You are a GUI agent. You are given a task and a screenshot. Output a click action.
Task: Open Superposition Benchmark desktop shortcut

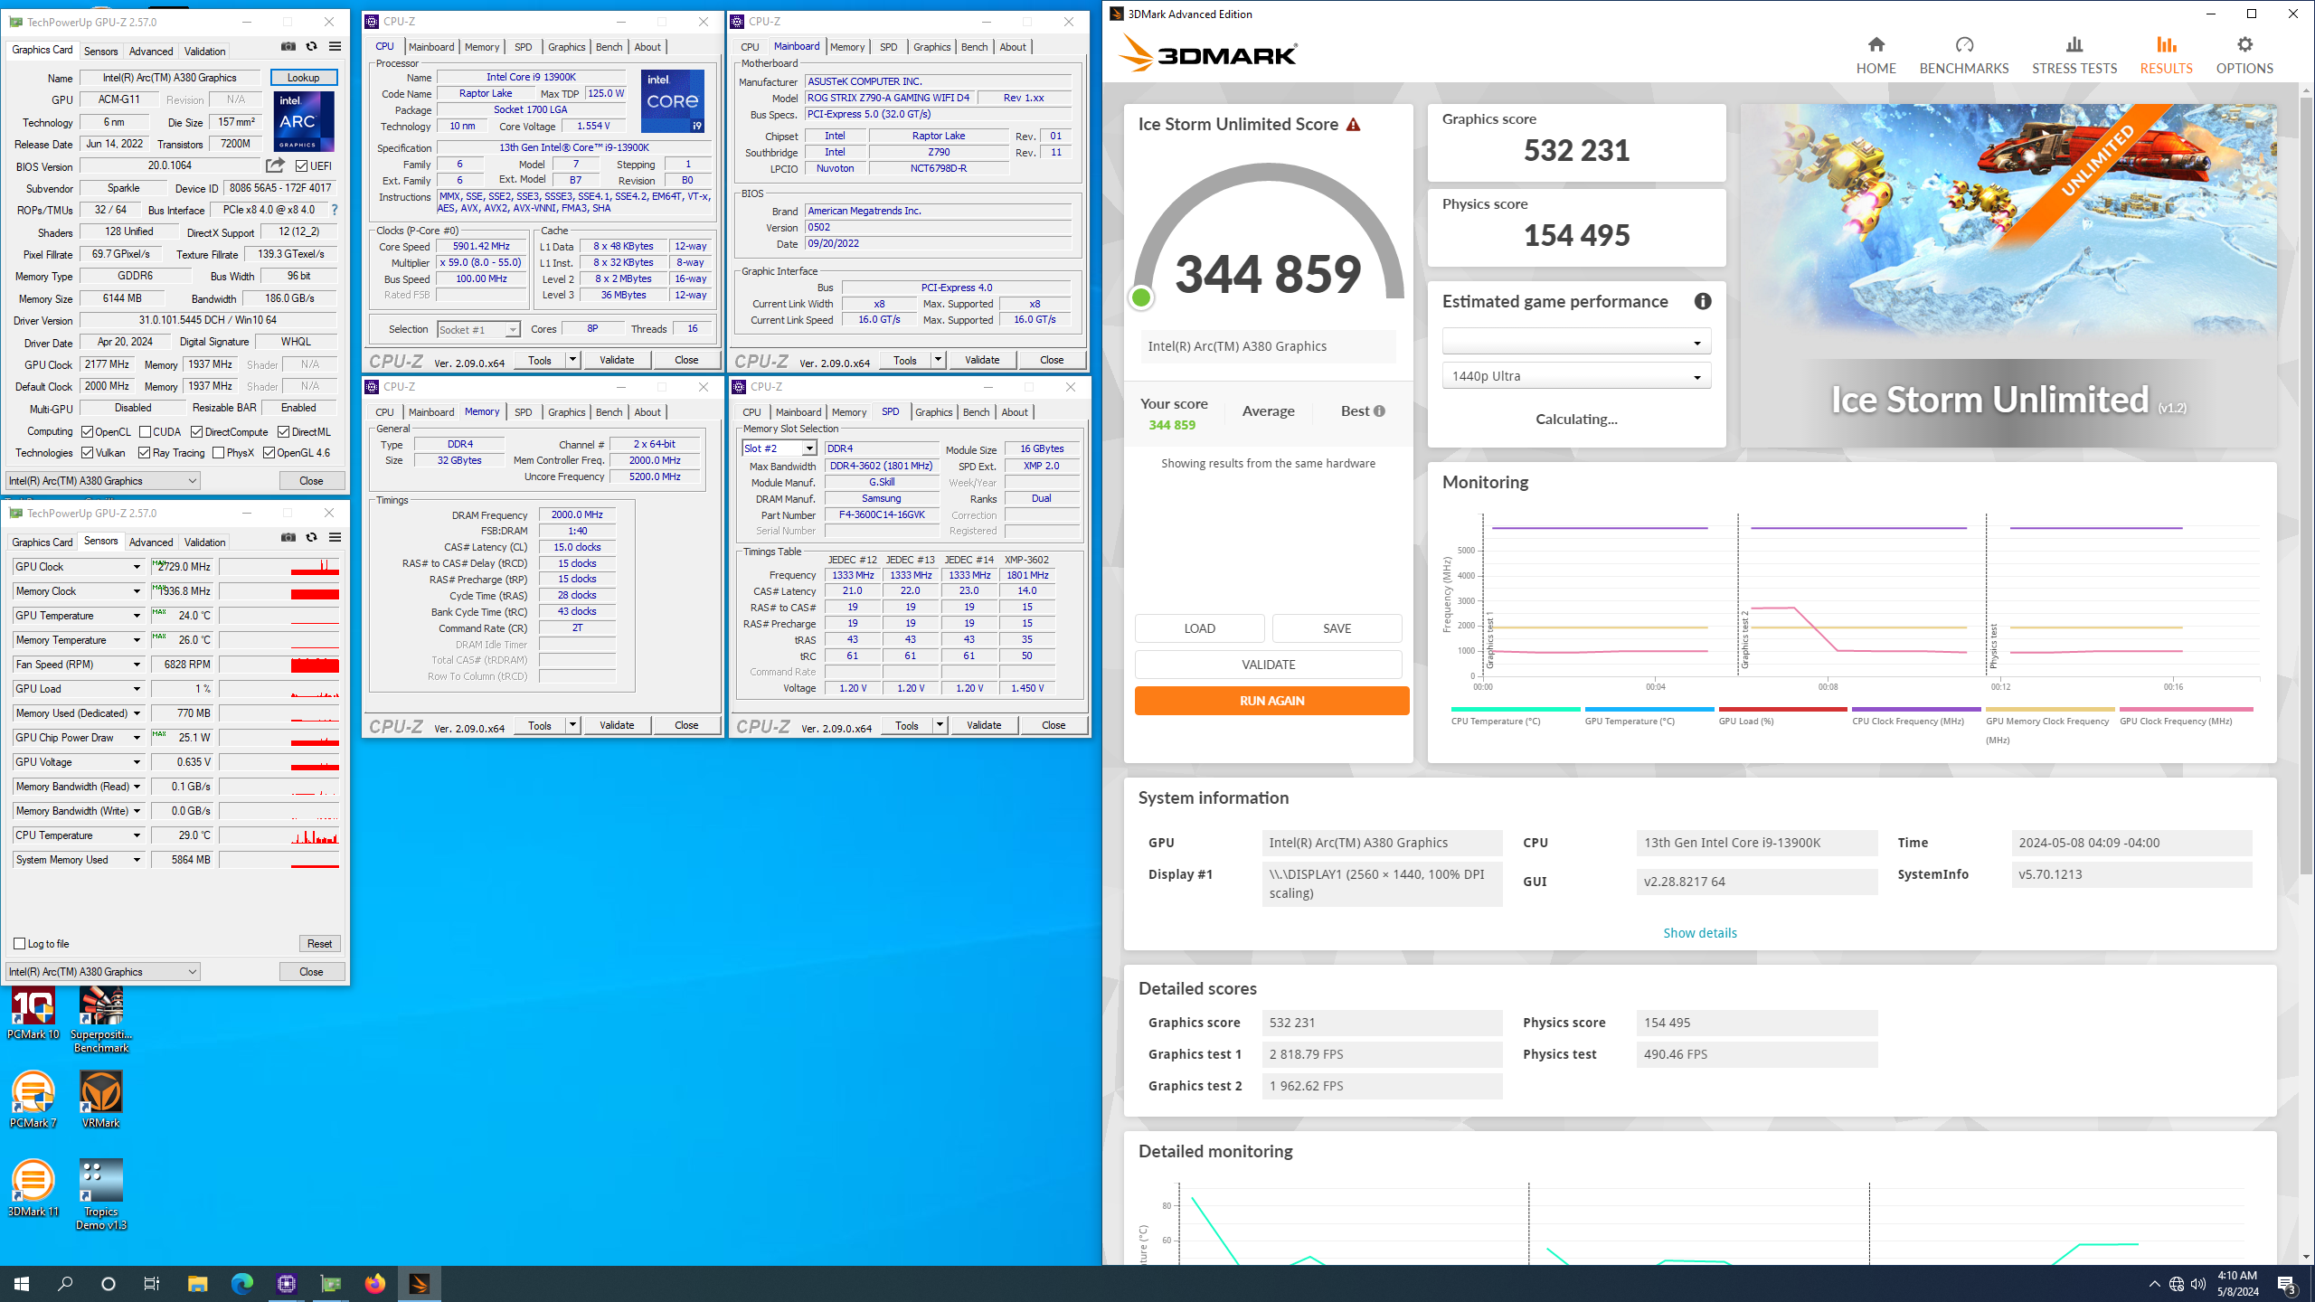pyautogui.click(x=100, y=1020)
